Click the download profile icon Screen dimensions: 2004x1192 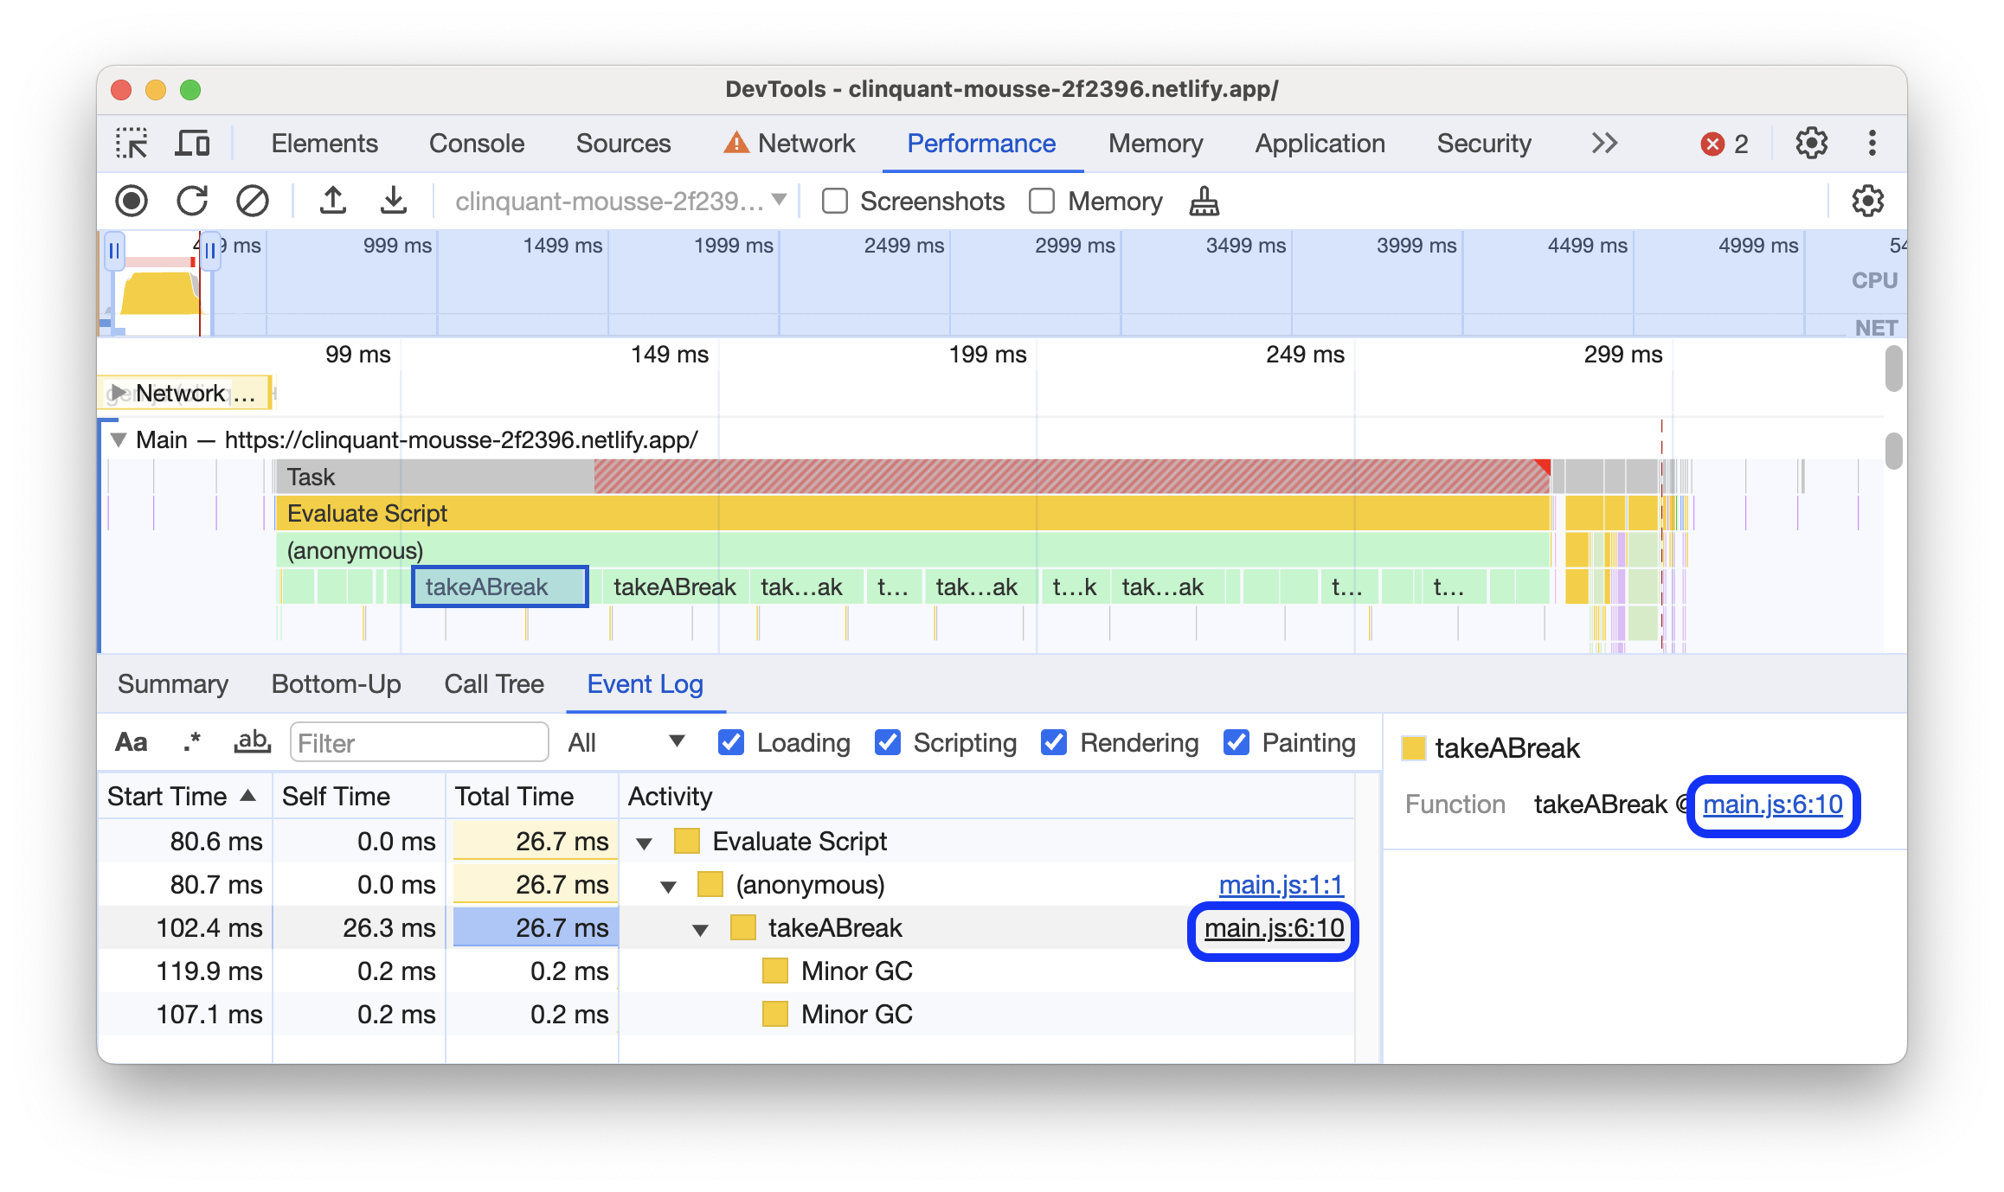point(393,200)
